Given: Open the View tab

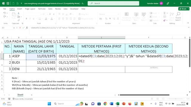Looking at the screenshot, I should (65, 9).
